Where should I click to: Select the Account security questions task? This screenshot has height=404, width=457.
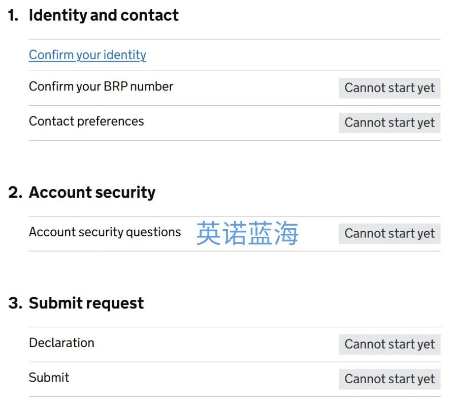[x=105, y=232]
